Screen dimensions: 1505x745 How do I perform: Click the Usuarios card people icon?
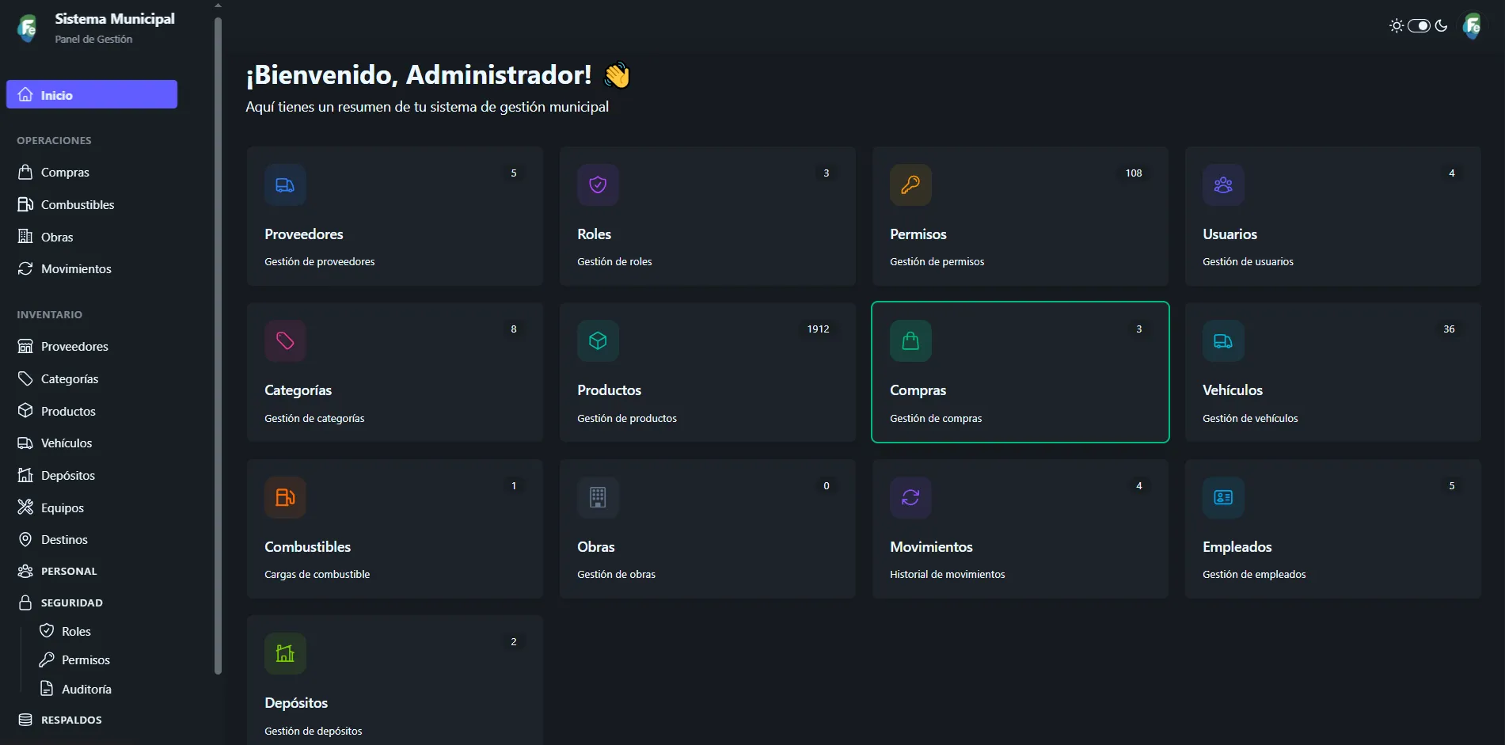(x=1223, y=184)
